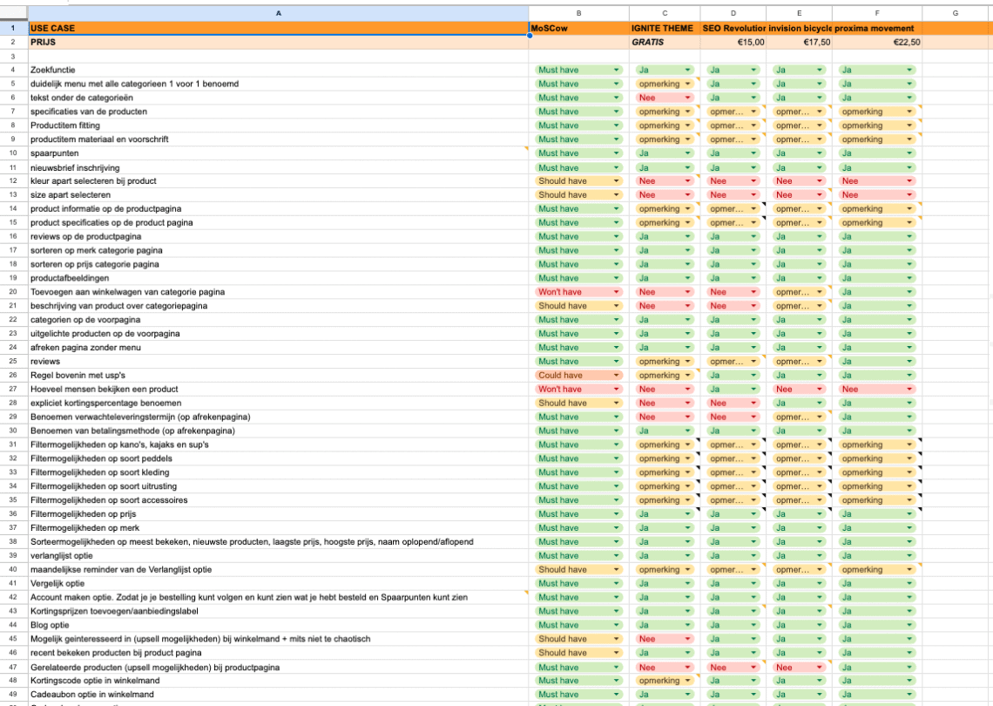The image size is (993, 706).
Task: Click the MoSCoW header cell
Action: [x=579, y=29]
